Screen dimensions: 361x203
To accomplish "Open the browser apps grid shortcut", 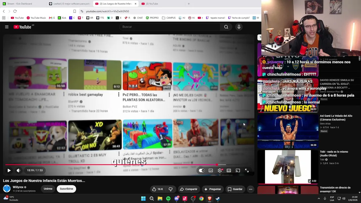I will tap(4, 18).
